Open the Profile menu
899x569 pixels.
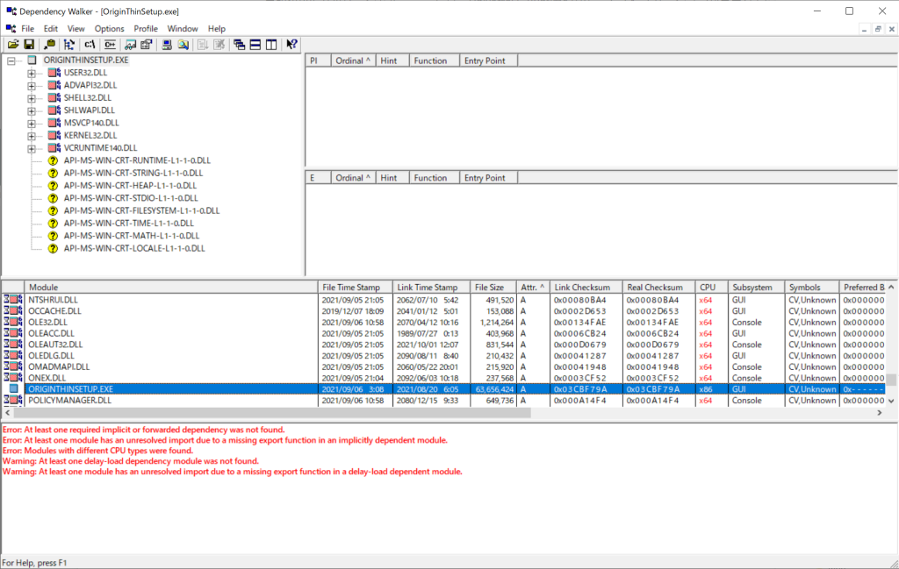(x=146, y=29)
